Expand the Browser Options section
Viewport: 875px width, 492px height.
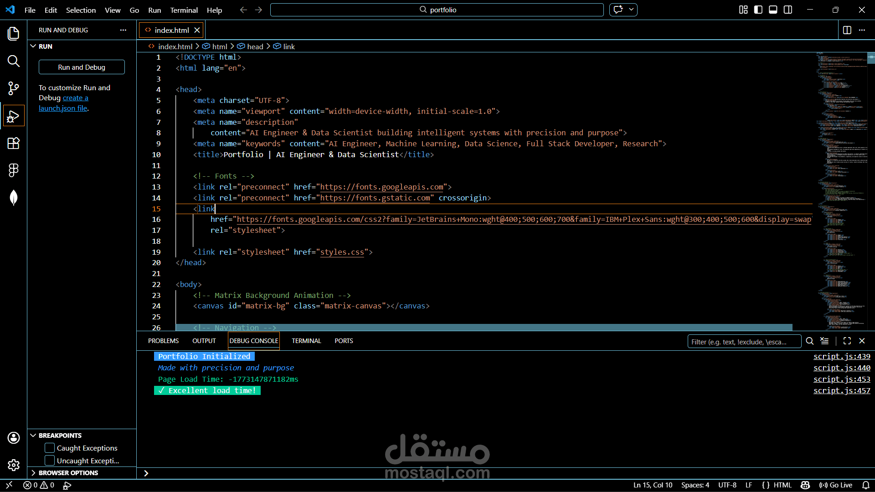click(68, 473)
